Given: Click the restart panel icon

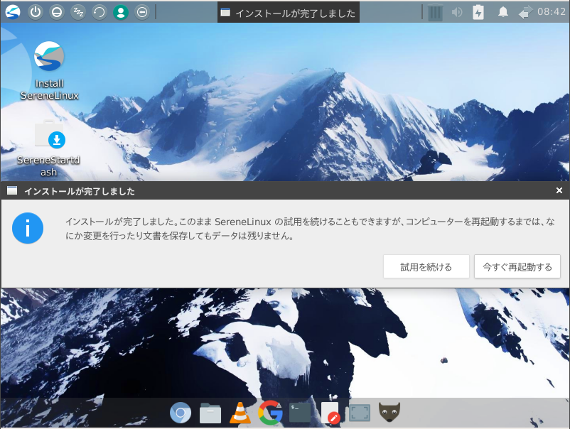Looking at the screenshot, I should tap(100, 12).
